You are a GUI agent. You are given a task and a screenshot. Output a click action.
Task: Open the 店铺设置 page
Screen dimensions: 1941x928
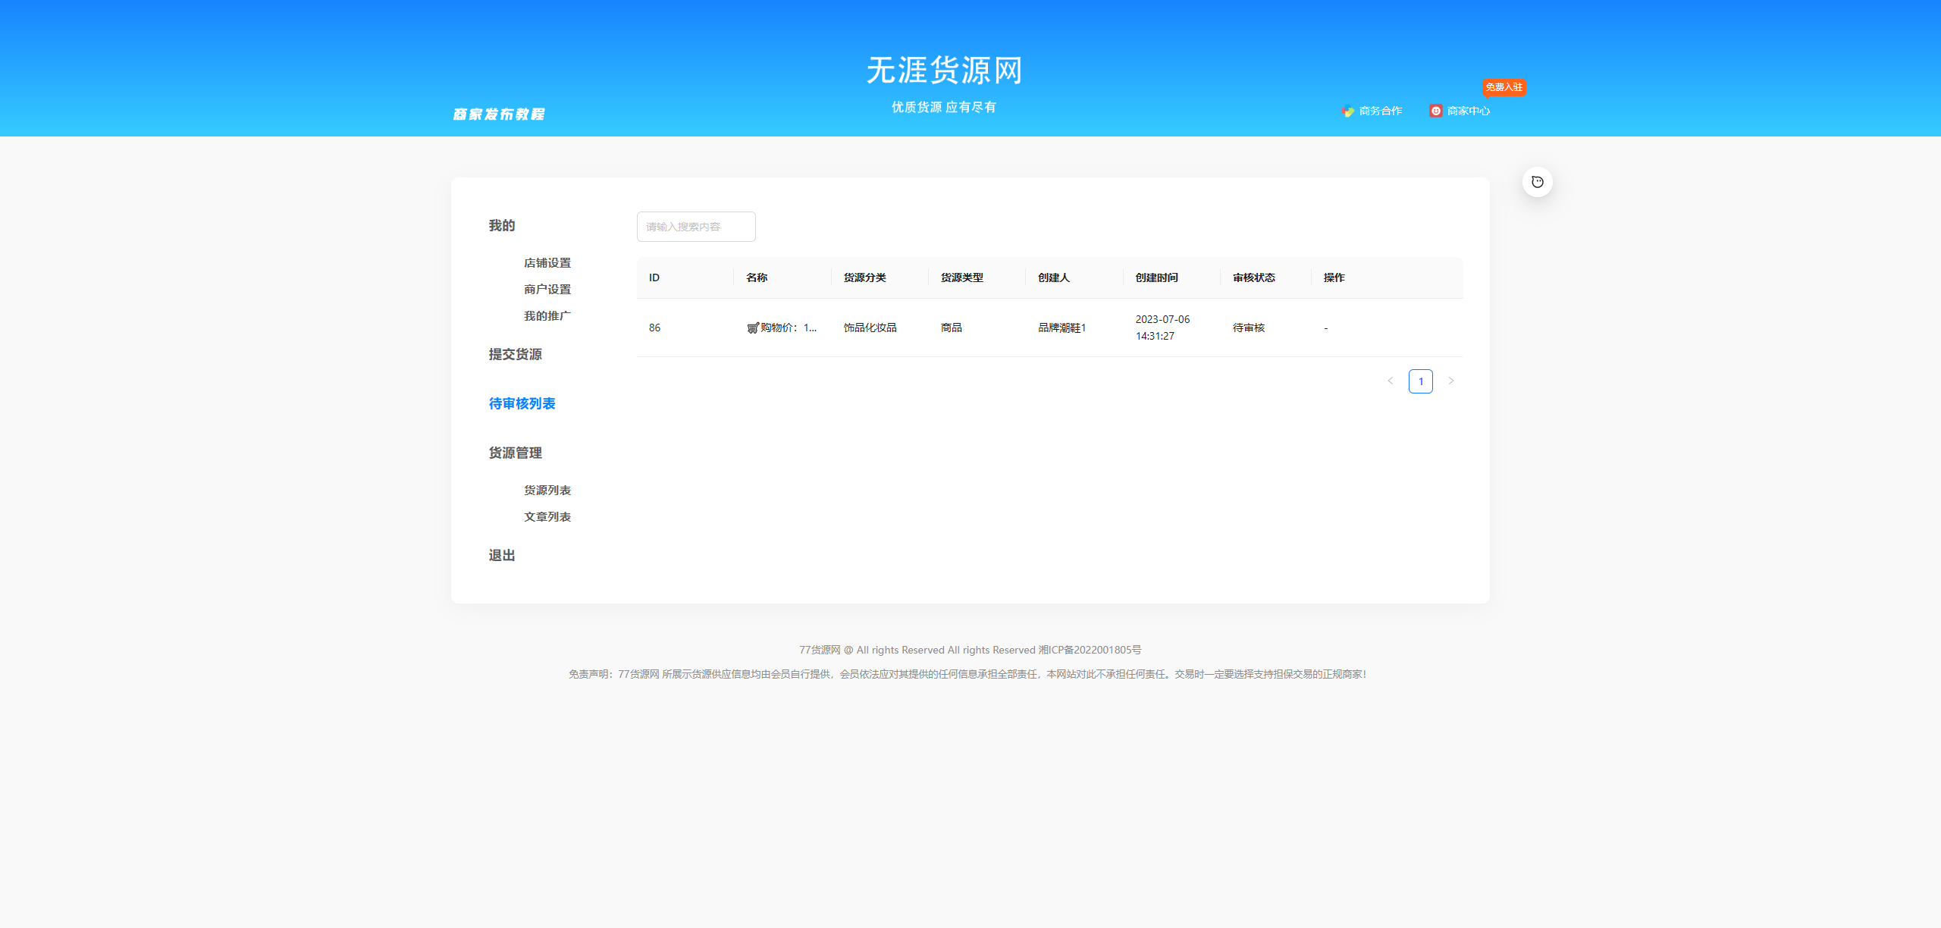tap(547, 262)
